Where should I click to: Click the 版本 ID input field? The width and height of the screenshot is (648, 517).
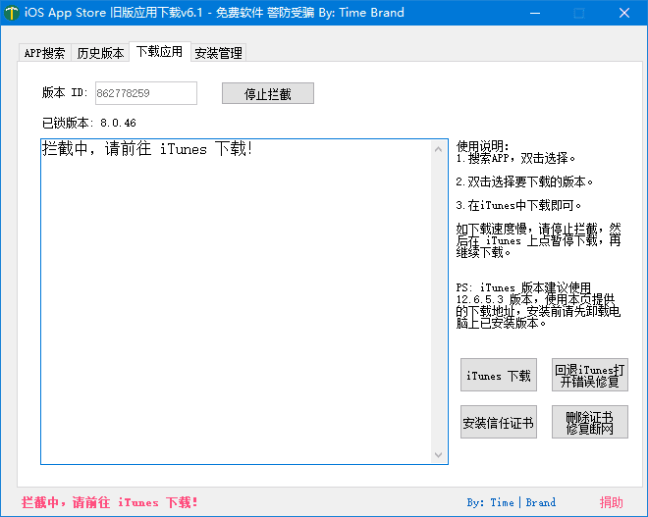point(144,93)
